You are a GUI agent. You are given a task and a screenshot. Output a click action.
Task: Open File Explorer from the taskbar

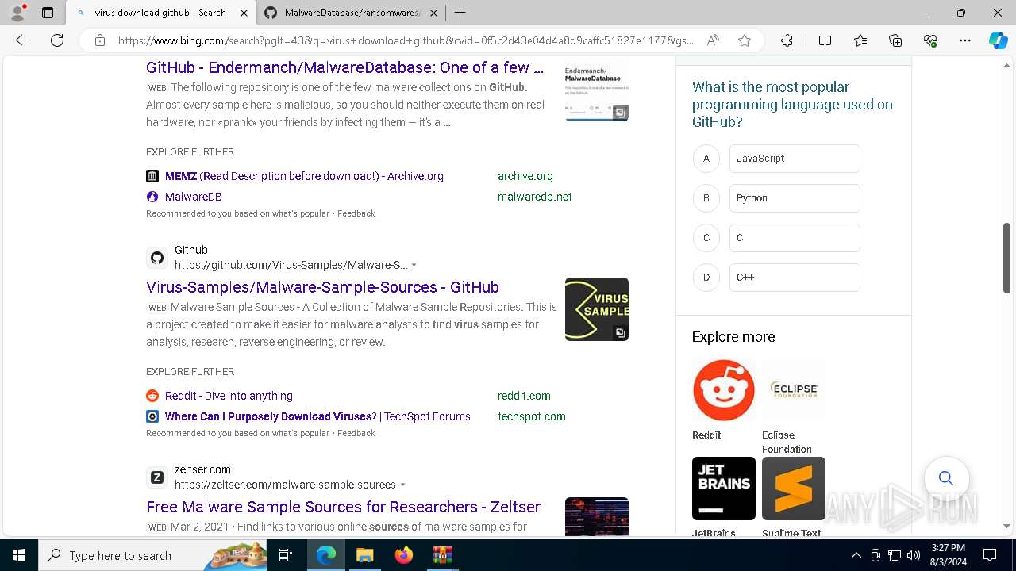point(364,555)
